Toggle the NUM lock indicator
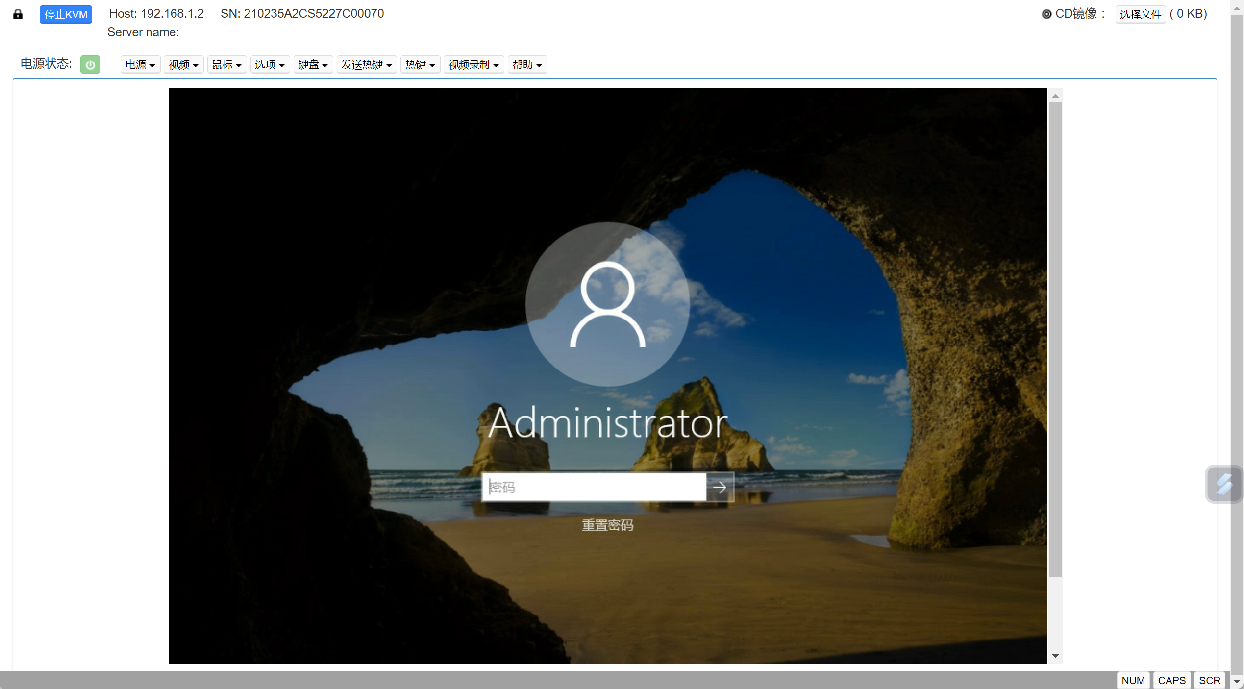Viewport: 1244px width, 689px height. coord(1133,680)
